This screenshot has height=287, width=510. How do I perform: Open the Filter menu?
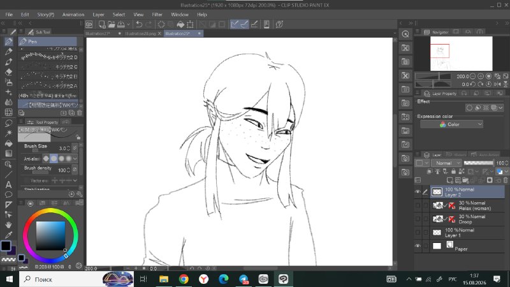(x=157, y=15)
